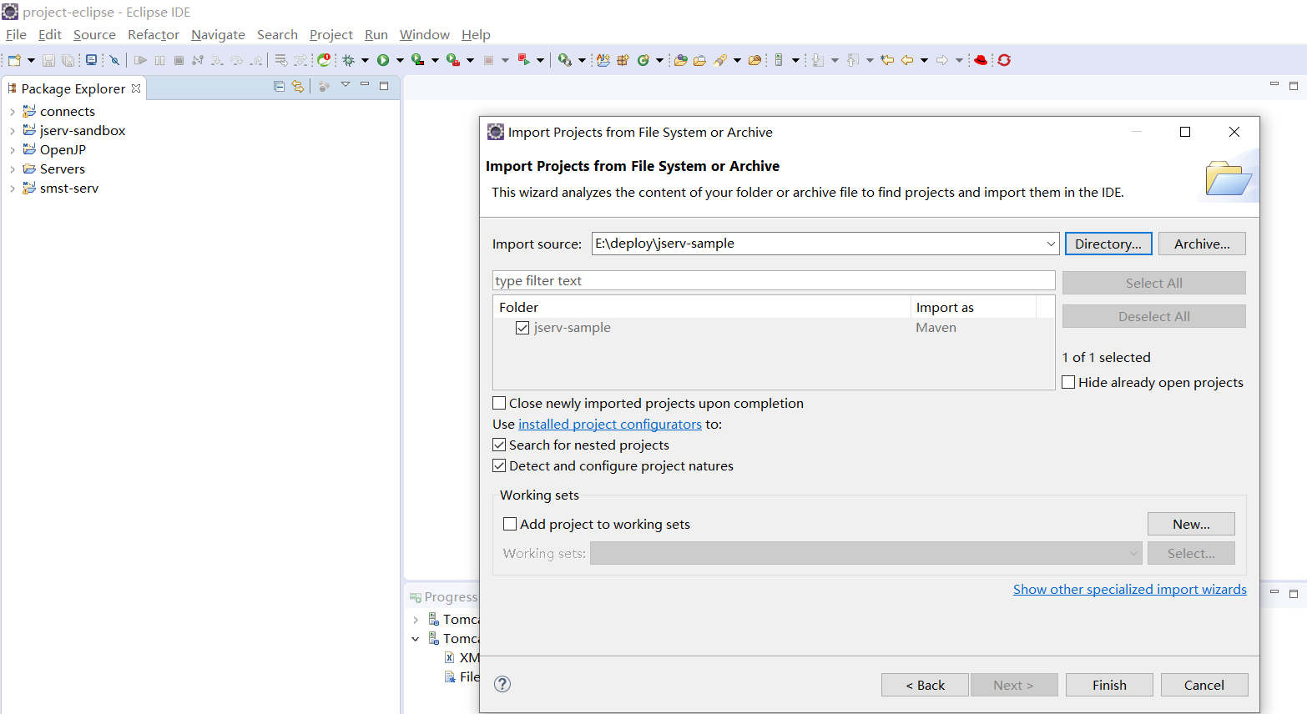Image resolution: width=1307 pixels, height=714 pixels.
Task: Open installed project configurators link
Action: coord(610,424)
